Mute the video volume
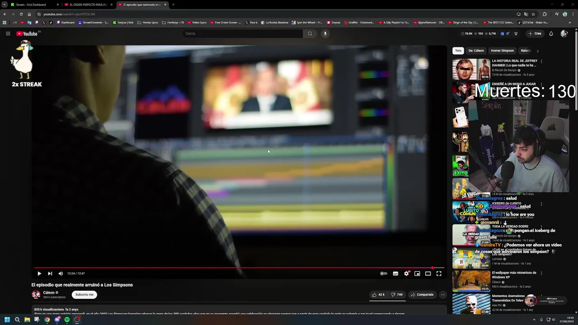This screenshot has height=325, width=578. [x=61, y=274]
